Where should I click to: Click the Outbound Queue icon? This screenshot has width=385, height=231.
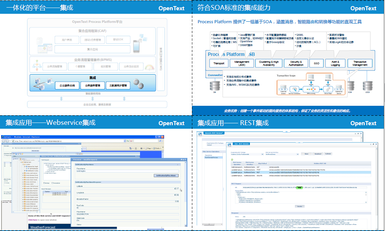coord(339,88)
